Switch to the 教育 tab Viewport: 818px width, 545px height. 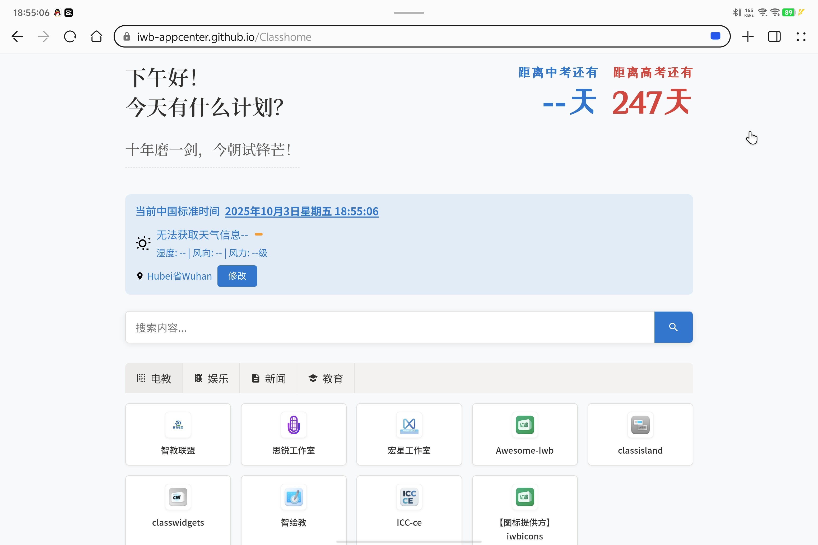(326, 378)
